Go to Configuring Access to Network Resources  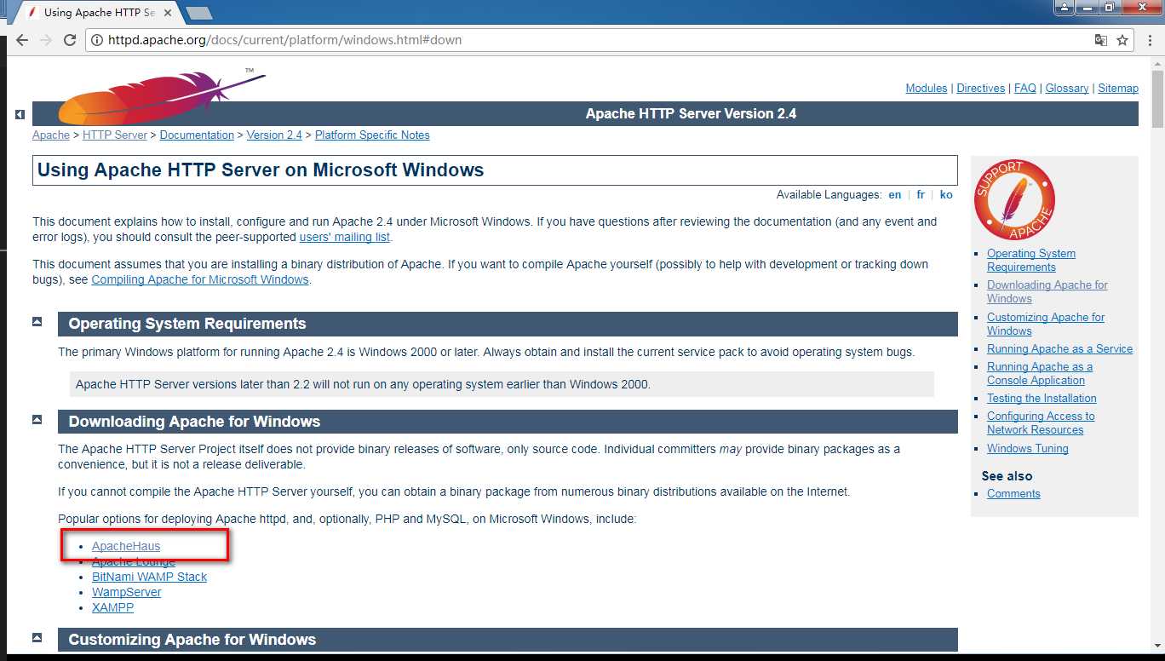pyautogui.click(x=1041, y=423)
